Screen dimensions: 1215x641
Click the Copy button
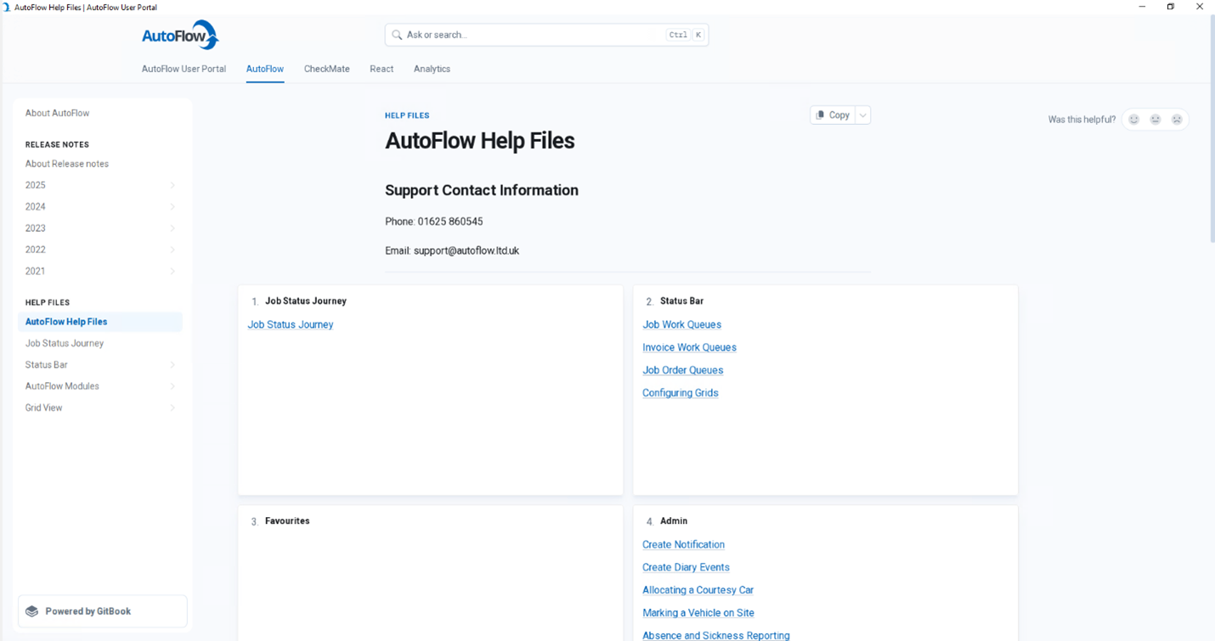[833, 115]
